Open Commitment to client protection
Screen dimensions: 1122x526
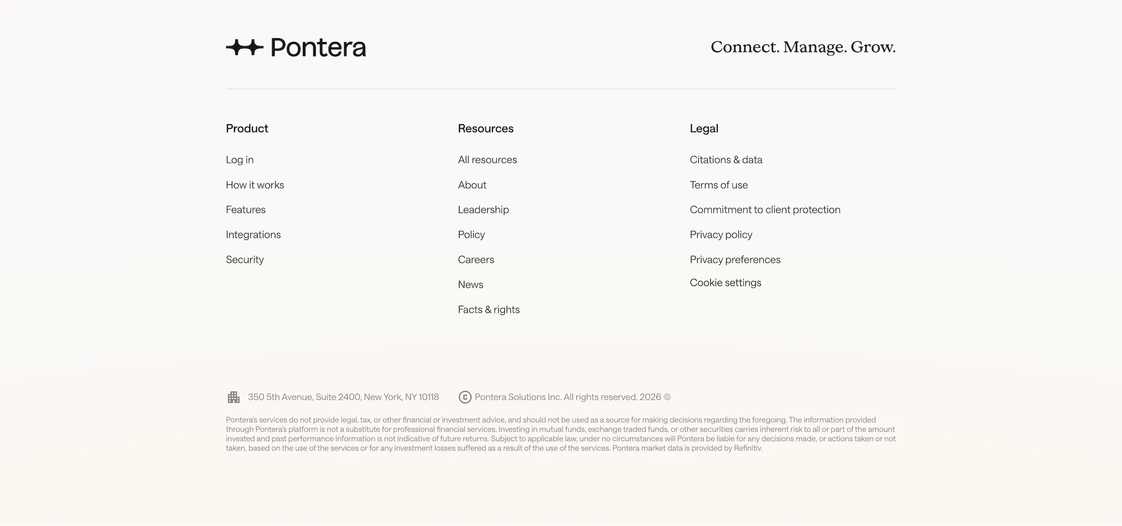[x=765, y=210]
